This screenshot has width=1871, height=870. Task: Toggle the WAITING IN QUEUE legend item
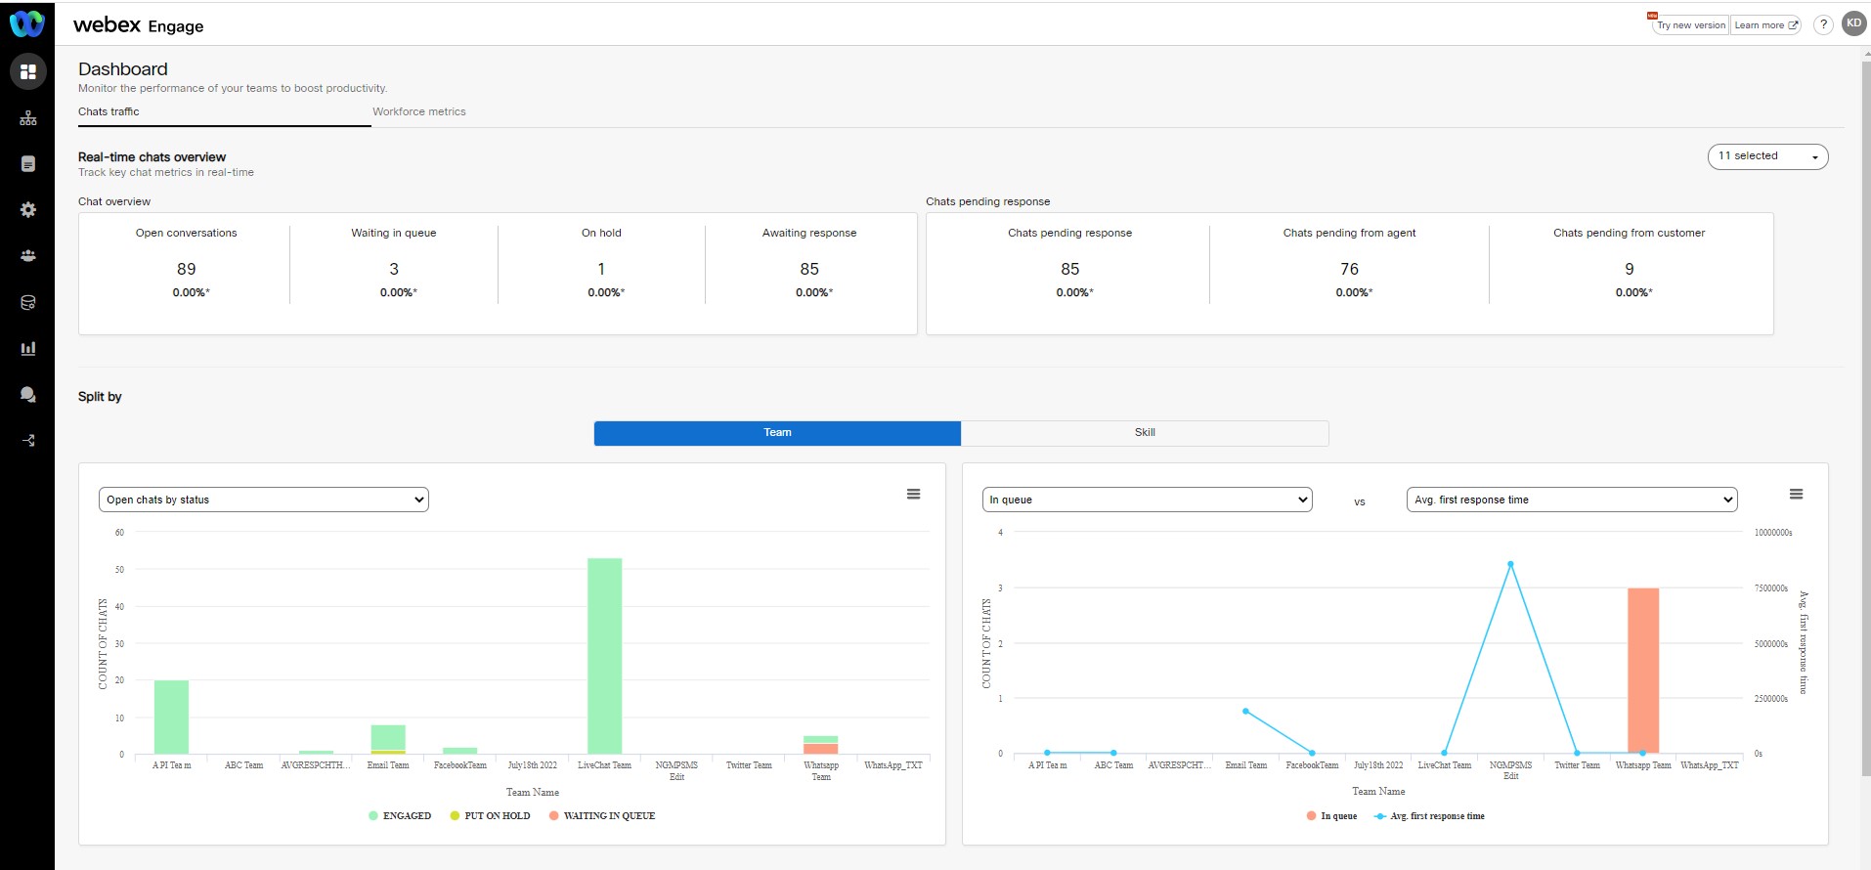click(x=602, y=816)
